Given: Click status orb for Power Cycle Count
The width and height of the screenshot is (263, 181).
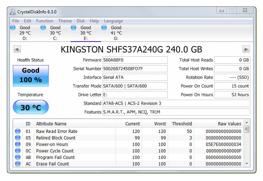Looking at the screenshot, I should coord(18,151).
